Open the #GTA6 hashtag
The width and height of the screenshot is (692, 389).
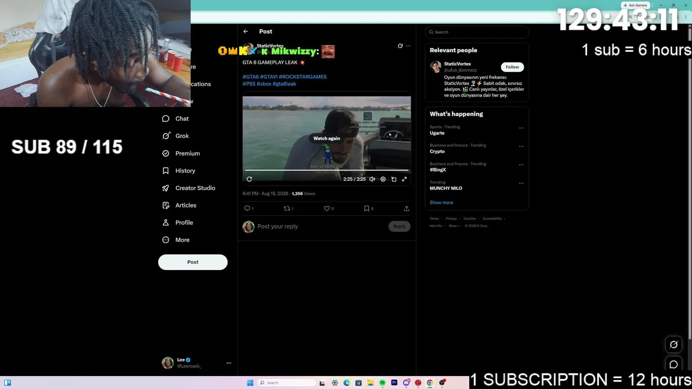250,77
